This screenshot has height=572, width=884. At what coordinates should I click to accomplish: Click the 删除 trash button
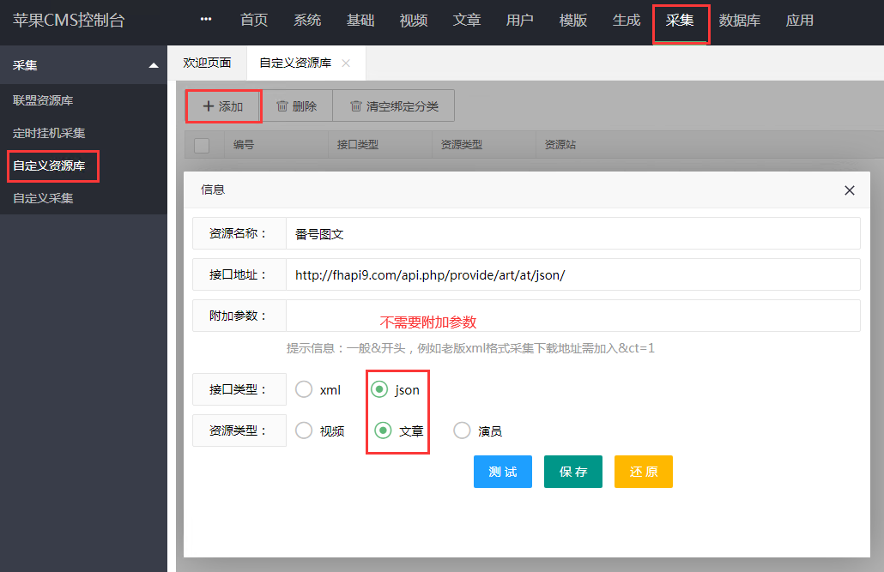tap(296, 106)
